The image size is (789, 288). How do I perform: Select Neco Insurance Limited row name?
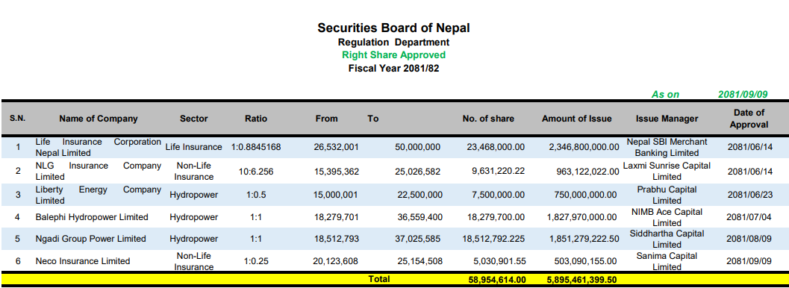pyautogui.click(x=83, y=261)
